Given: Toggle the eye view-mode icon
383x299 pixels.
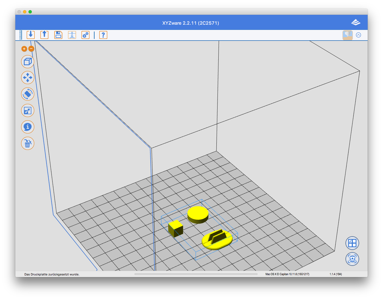Looking at the screenshot, I should click(x=352, y=259).
